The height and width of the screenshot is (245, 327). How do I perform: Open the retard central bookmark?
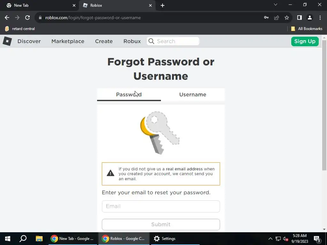tap(20, 29)
